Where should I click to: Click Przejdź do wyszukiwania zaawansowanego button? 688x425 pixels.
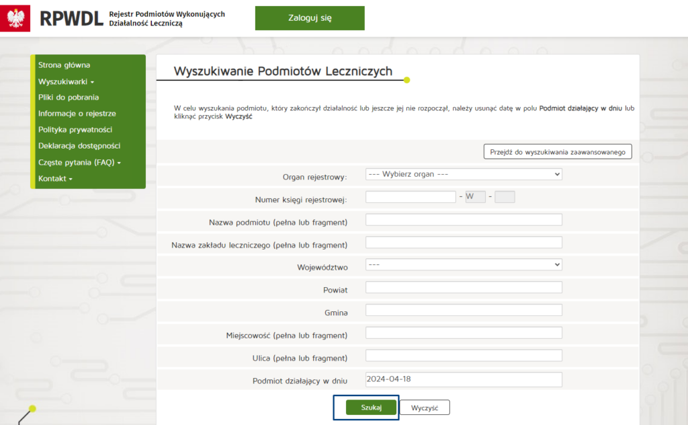click(x=557, y=152)
